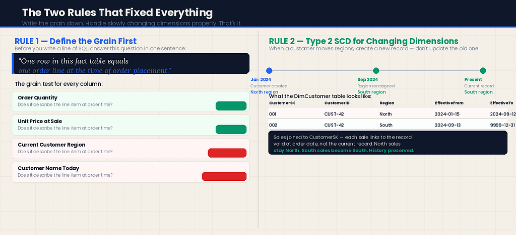Click the question text under Customer Name Today
The image size is (516, 235).
click(65, 175)
